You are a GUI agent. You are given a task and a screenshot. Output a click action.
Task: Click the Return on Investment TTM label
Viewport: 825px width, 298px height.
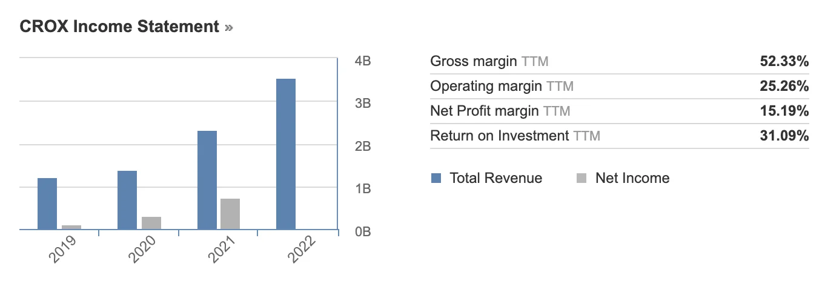[x=515, y=136]
